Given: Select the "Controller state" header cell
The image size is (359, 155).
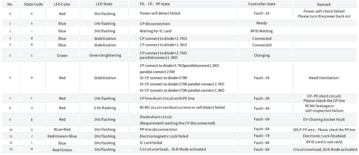Looking at the screenshot, I should 262,4.
